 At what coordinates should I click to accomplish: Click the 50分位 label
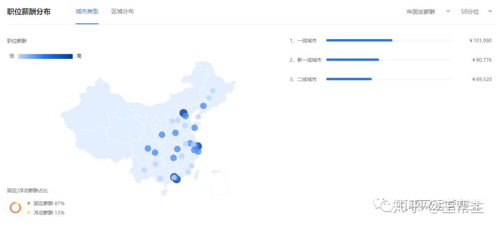point(470,11)
